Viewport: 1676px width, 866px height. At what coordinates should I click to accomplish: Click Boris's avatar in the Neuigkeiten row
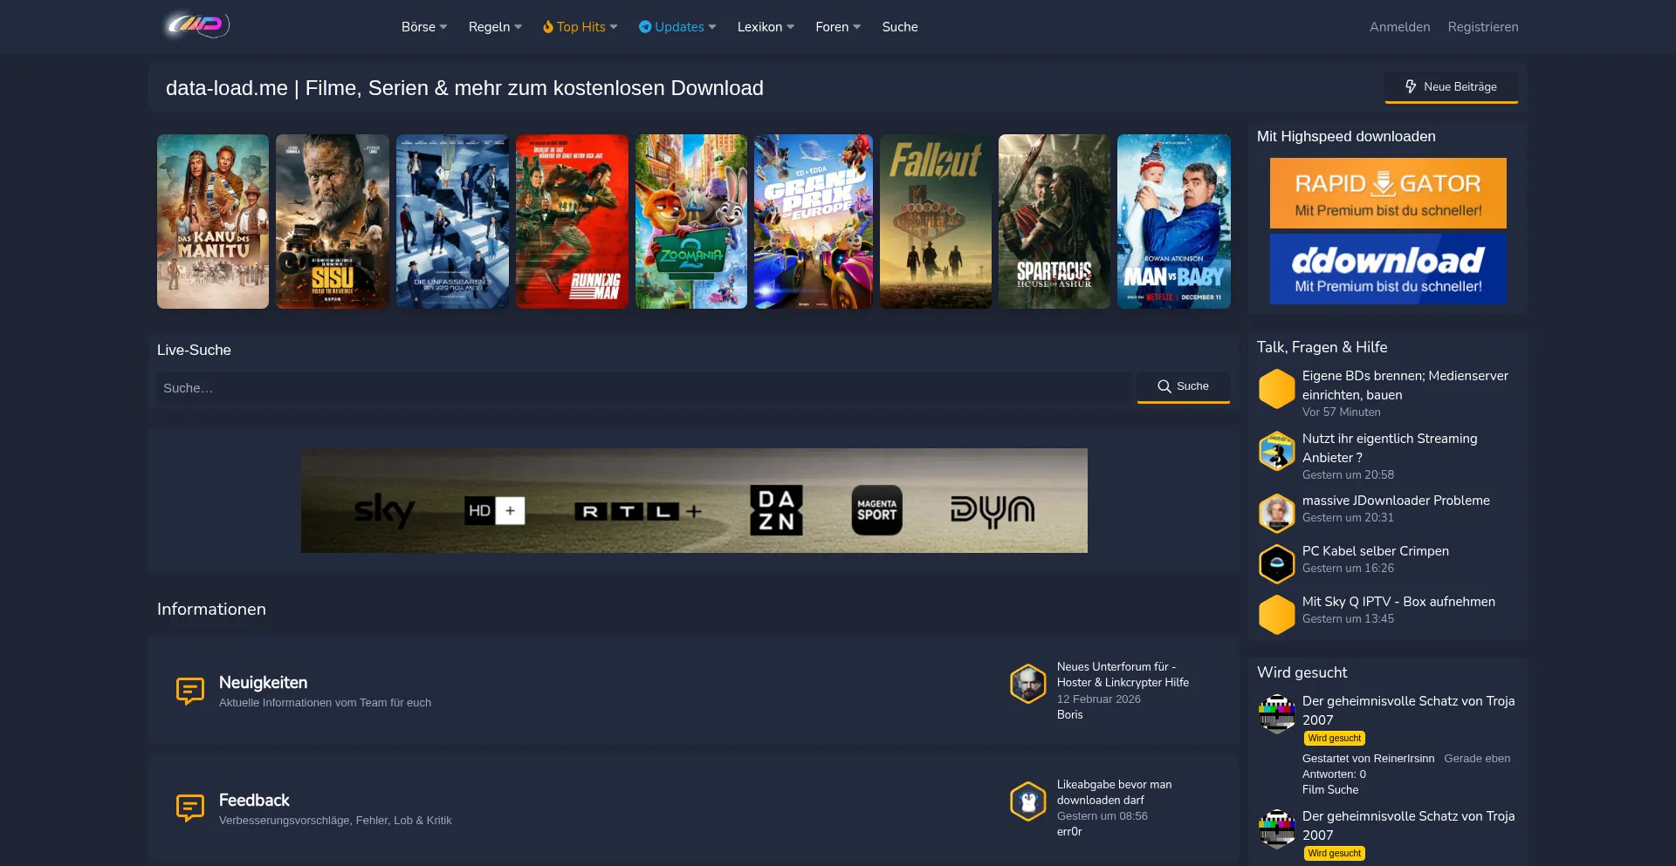point(1028,684)
